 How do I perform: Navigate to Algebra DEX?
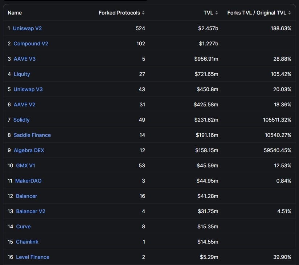(x=29, y=150)
